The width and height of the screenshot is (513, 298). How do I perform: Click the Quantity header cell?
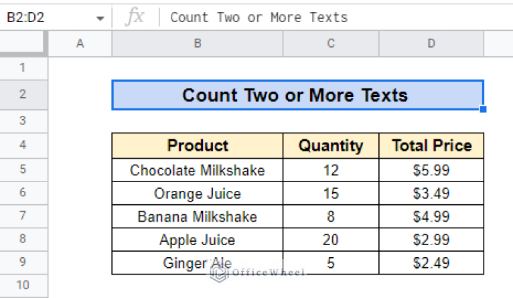[x=331, y=145]
